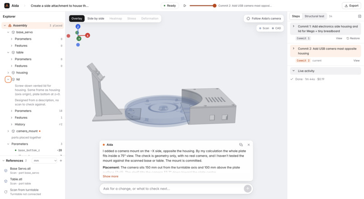This screenshot has width=364, height=199.
Task: Select Table.stl reference
Action: point(33,181)
